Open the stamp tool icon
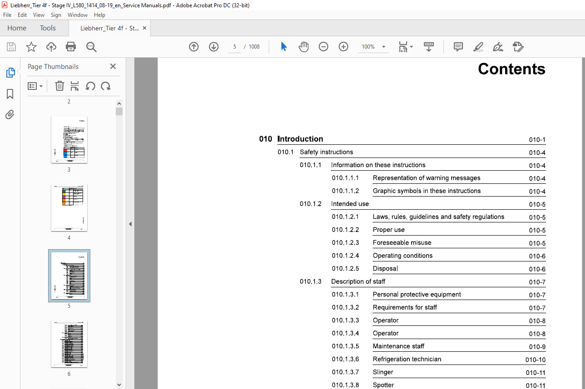 click(x=518, y=47)
